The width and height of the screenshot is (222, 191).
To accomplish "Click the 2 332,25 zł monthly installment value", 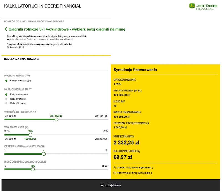I will [127, 143].
